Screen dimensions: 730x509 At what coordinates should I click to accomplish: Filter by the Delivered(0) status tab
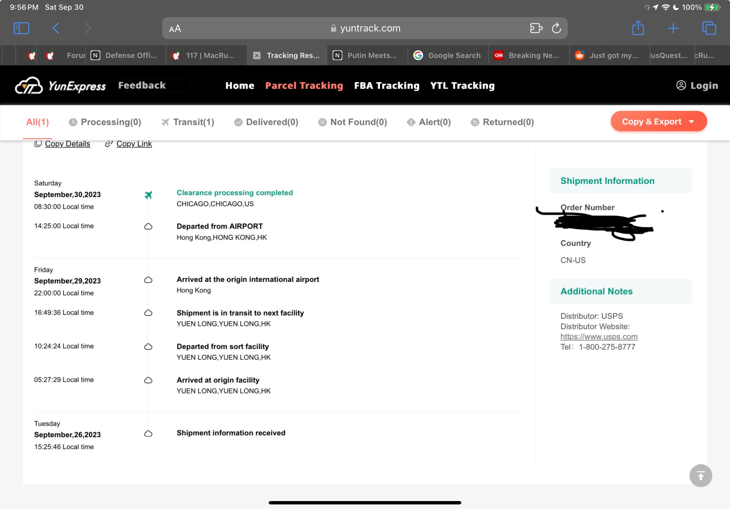(x=266, y=122)
